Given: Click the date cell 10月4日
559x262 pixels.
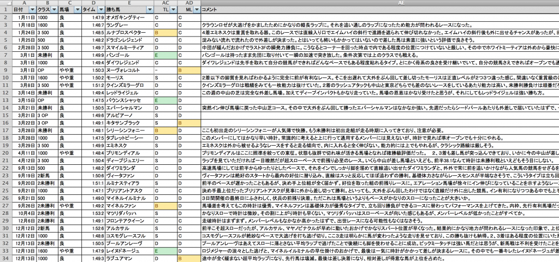Looking at the screenshot, I should pyautogui.click(x=24, y=213).
